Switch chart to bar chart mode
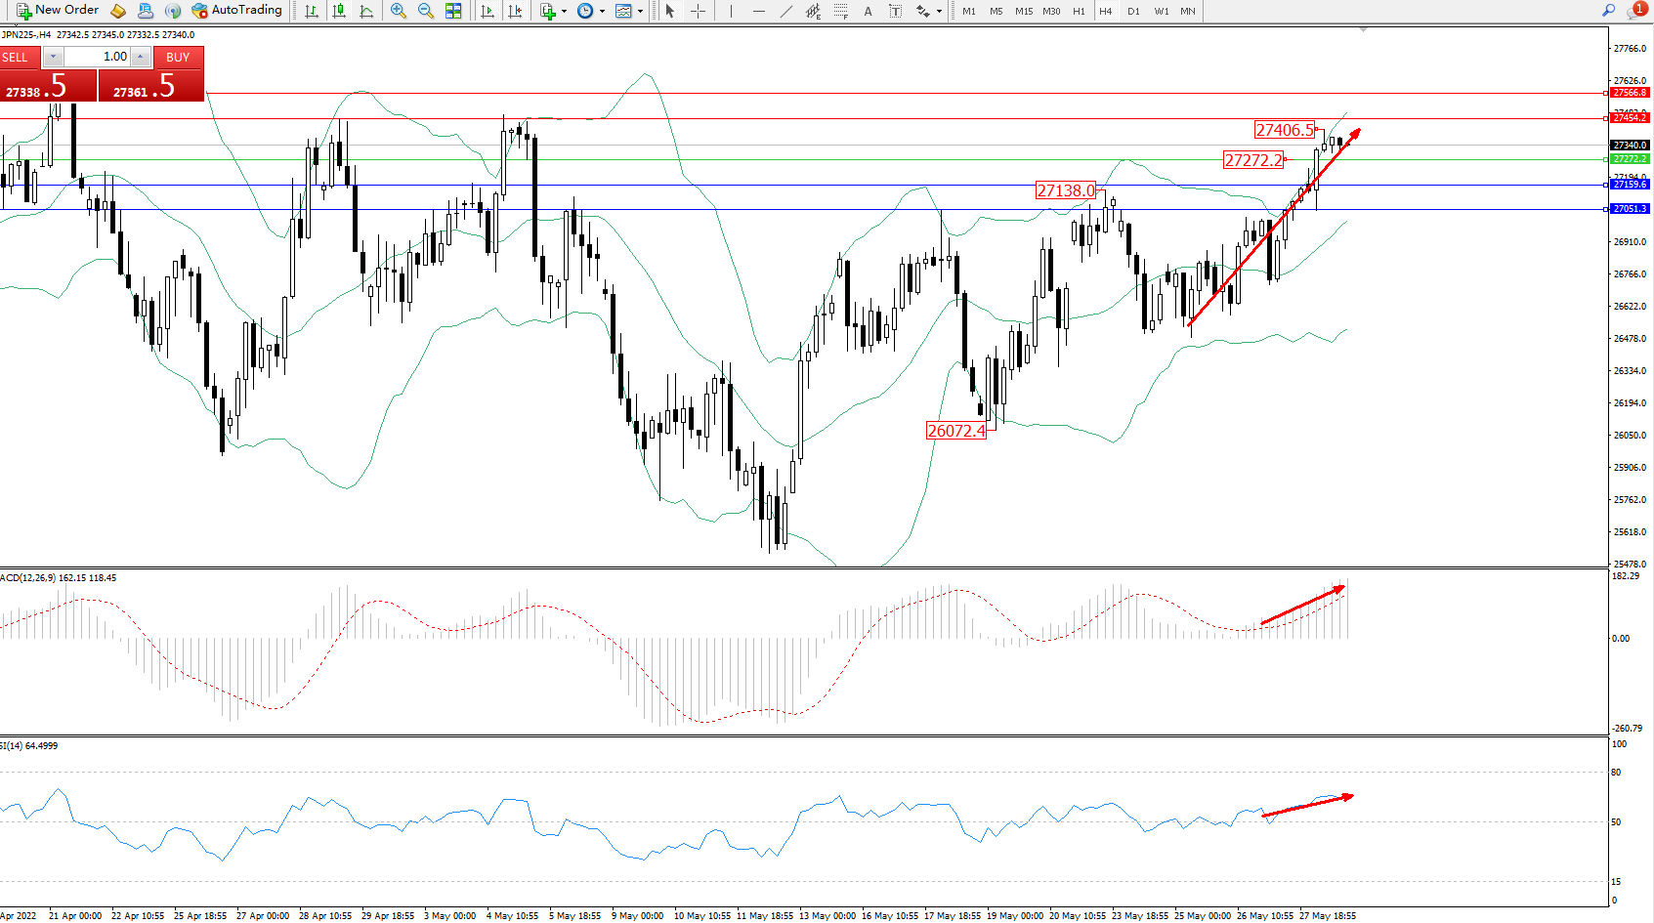1654x923 pixels. 312,11
